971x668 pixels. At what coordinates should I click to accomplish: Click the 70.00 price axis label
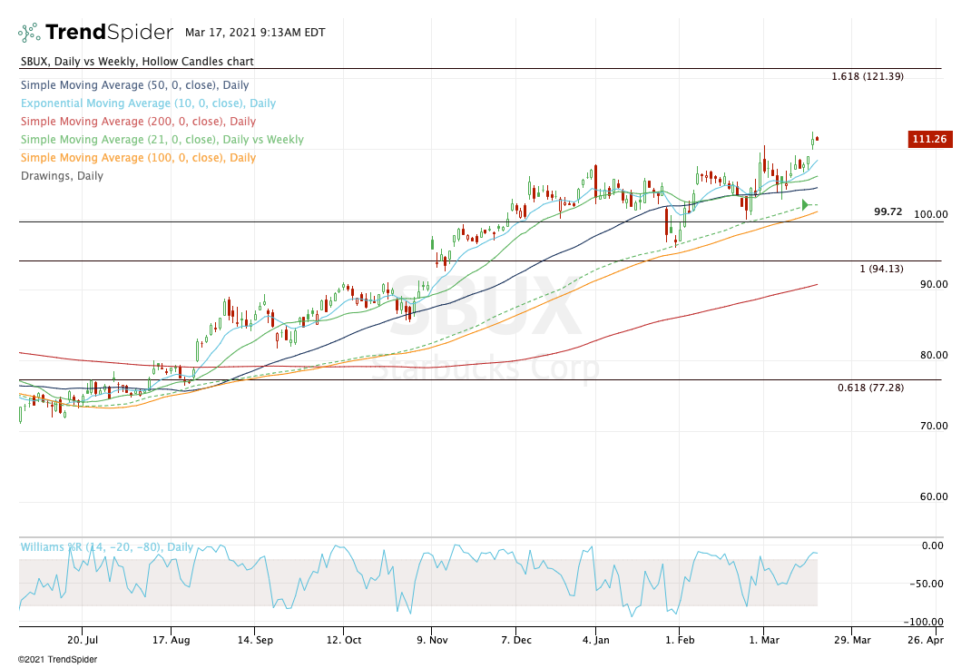933,426
